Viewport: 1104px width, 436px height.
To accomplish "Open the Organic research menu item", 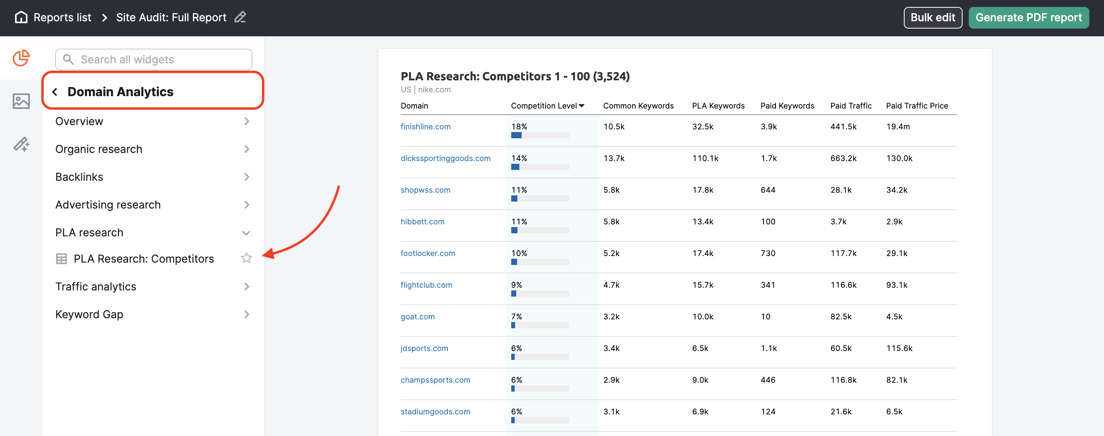I will coord(153,149).
